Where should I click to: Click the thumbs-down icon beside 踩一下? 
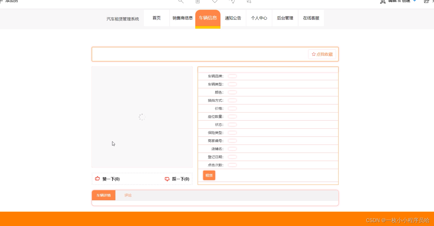click(x=167, y=179)
